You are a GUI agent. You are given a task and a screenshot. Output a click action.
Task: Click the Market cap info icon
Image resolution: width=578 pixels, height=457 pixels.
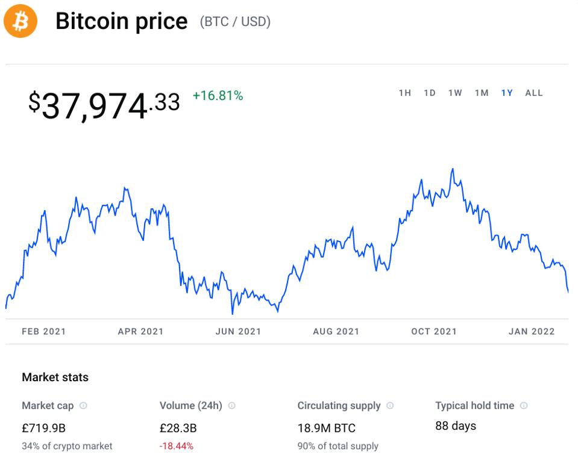point(83,406)
